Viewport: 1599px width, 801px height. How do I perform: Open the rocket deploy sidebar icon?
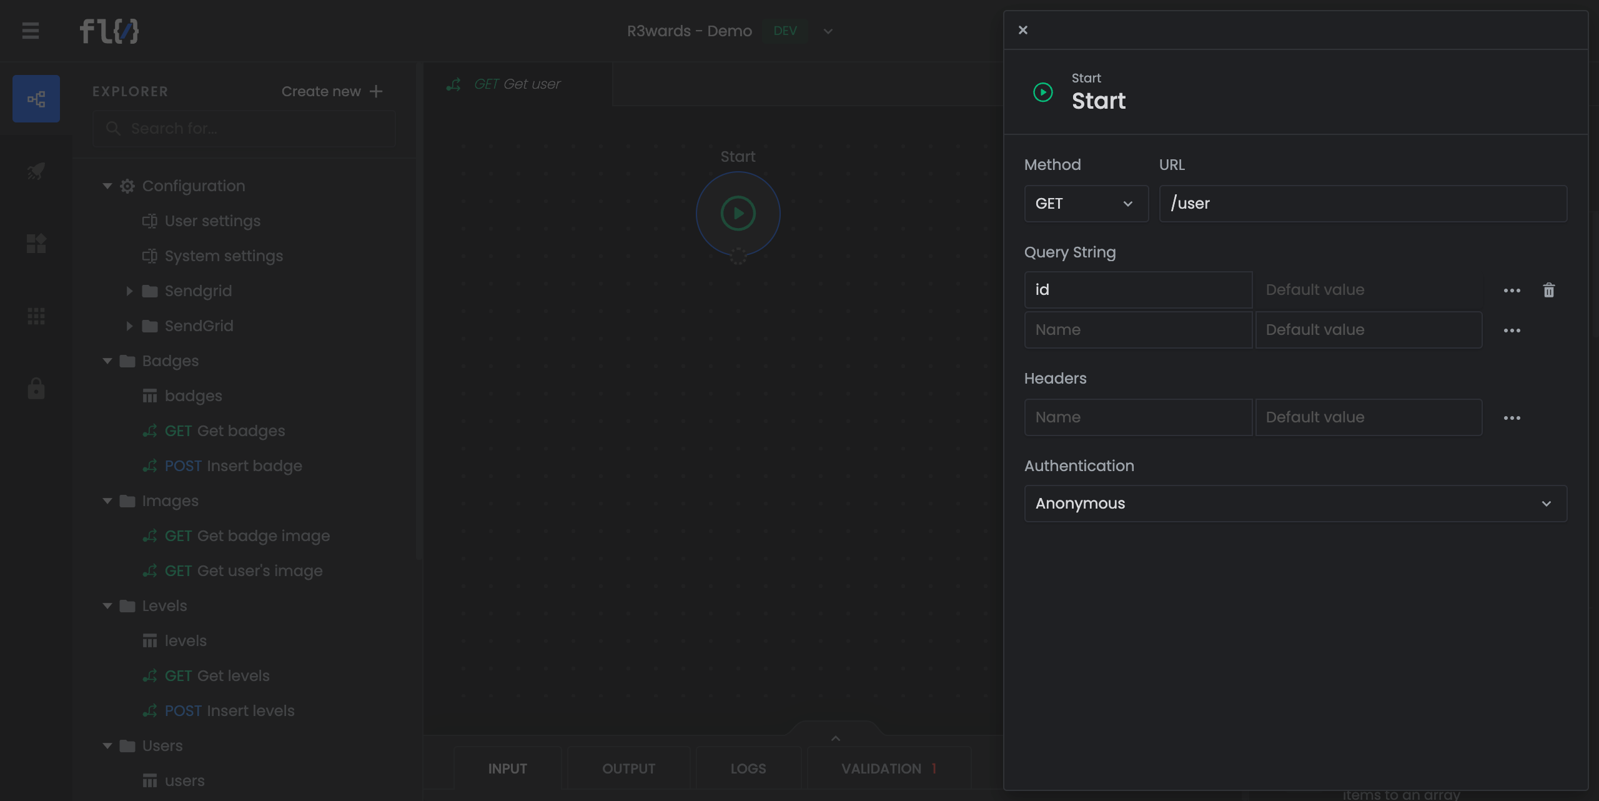36,171
